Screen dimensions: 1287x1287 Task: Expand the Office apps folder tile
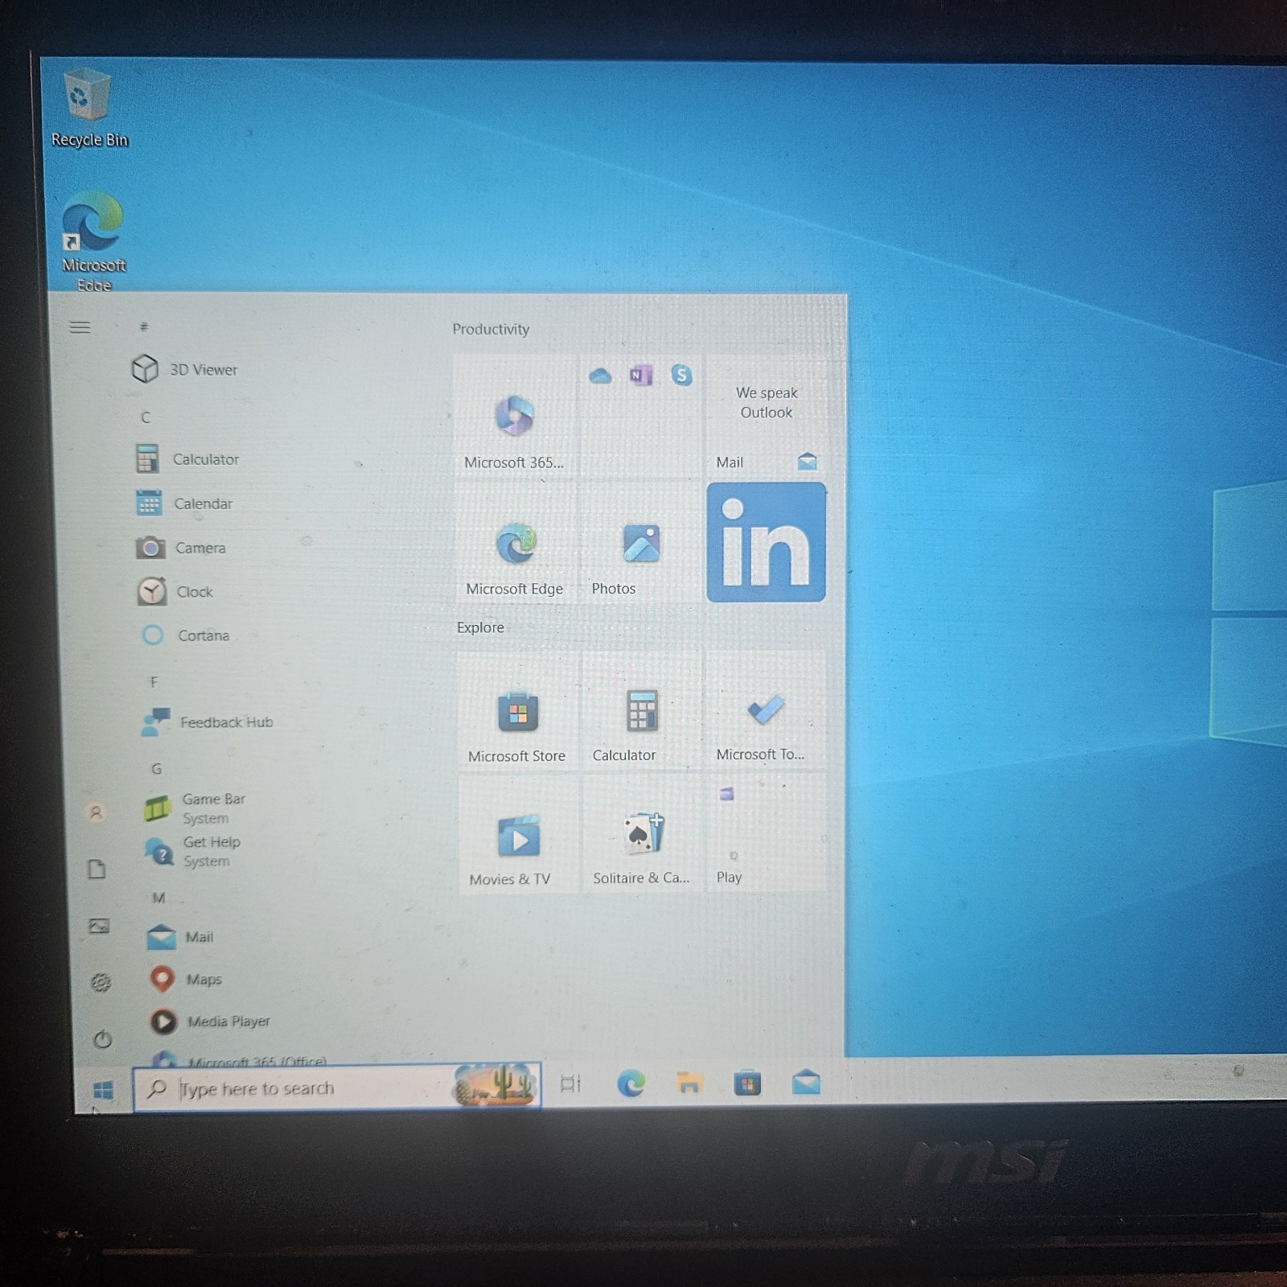coord(641,416)
